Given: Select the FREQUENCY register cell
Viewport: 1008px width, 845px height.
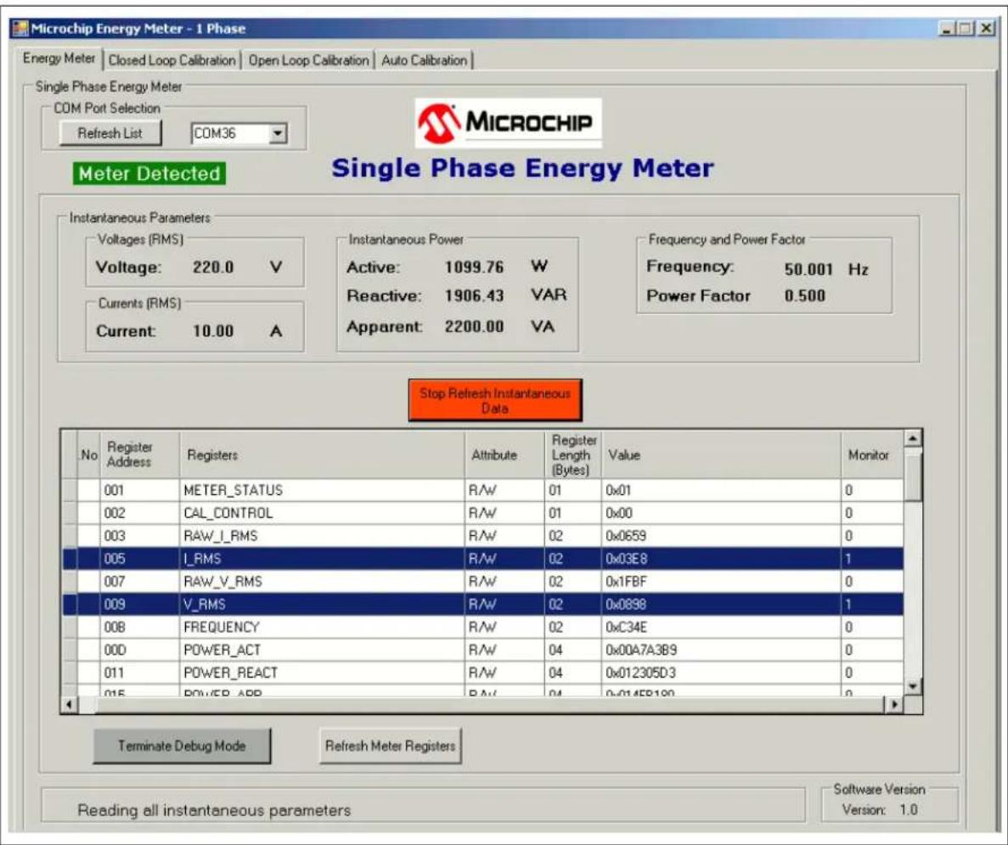Looking at the screenshot, I should tap(322, 627).
